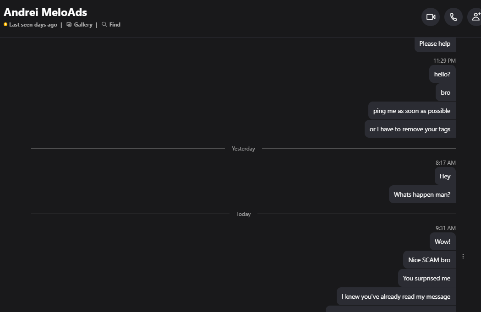The height and width of the screenshot is (312, 481).
Task: Select "I knew you've already read my message"
Action: point(396,296)
